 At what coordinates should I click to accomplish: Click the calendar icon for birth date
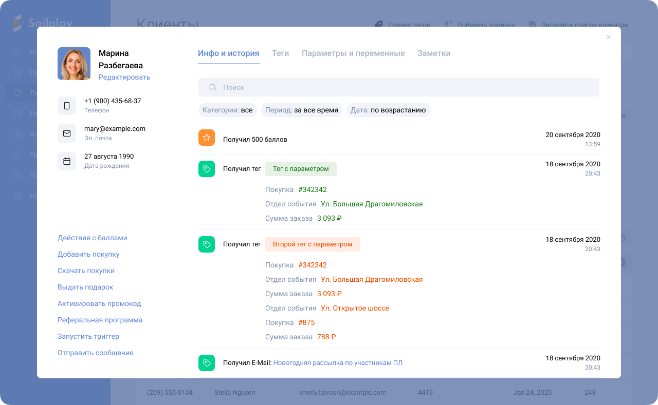pyautogui.click(x=67, y=161)
